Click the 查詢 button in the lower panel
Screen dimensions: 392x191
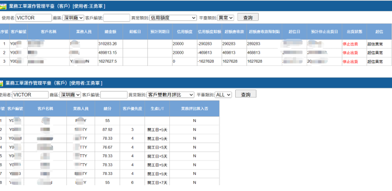coord(246,94)
